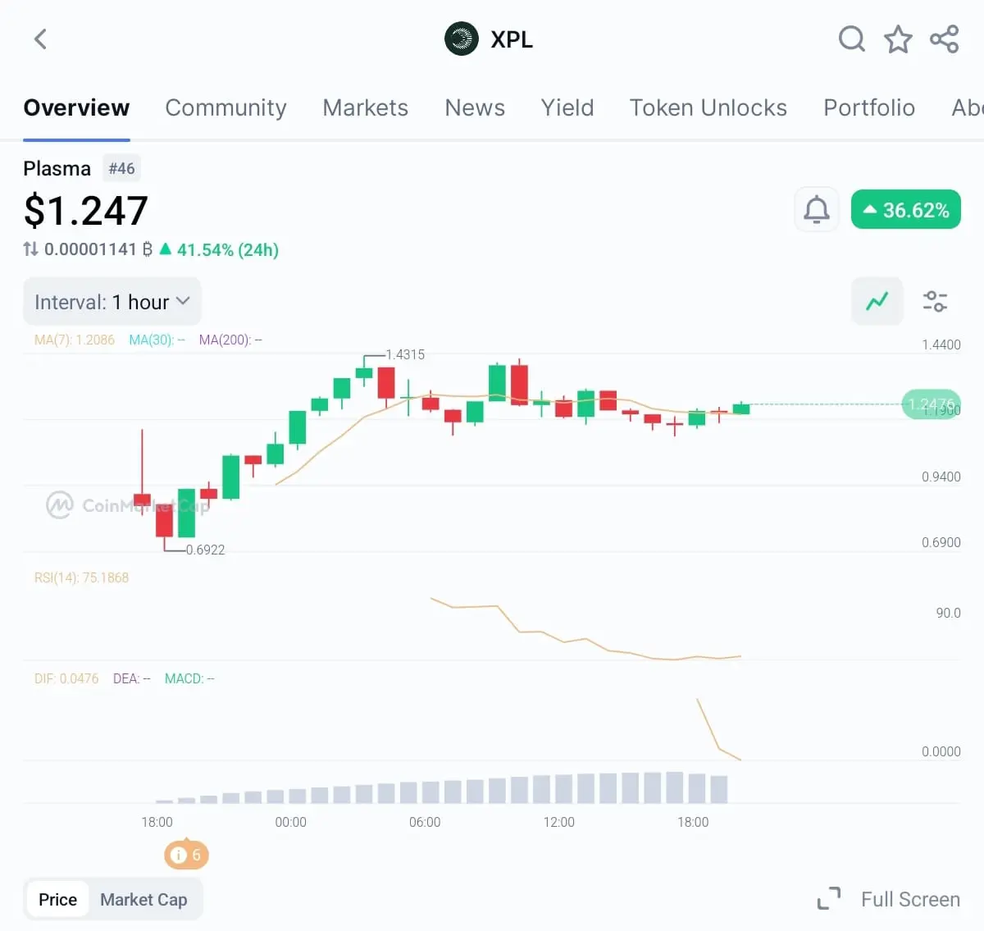The image size is (984, 931).
Task: Tap the price swap arrows icon
Action: [31, 249]
